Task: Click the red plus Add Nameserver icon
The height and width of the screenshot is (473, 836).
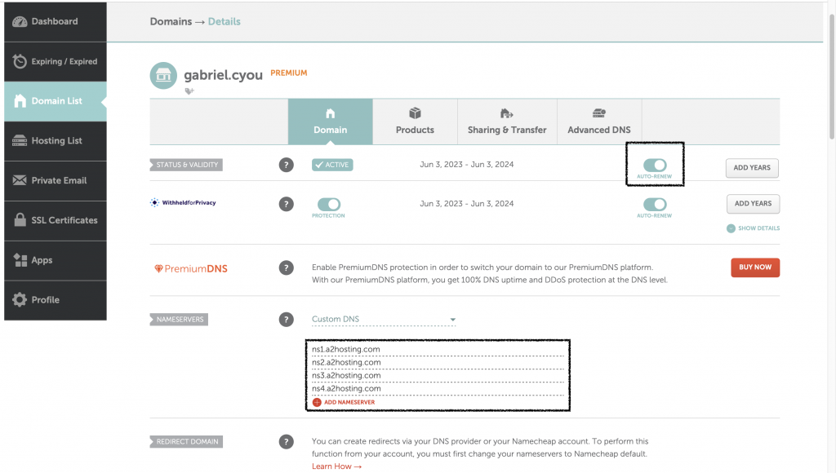Action: [x=317, y=402]
